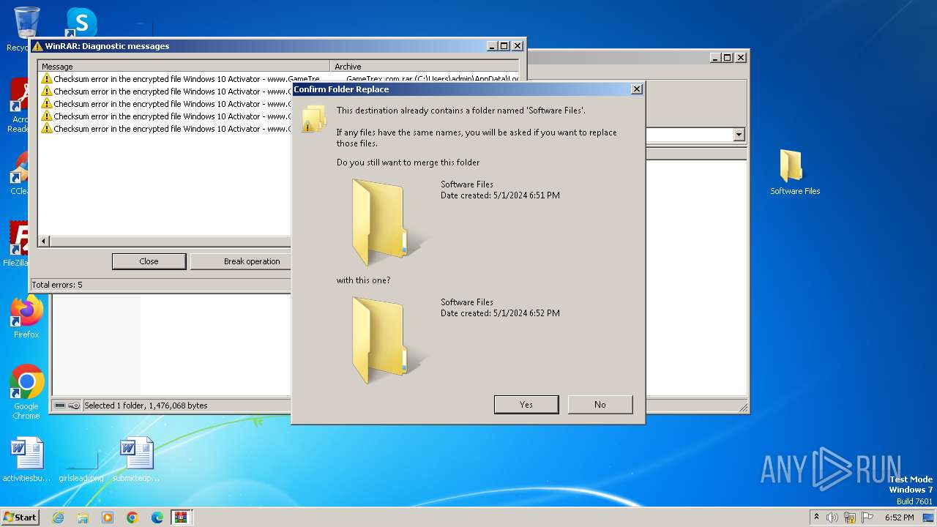Image resolution: width=937 pixels, height=527 pixels.
Task: Select the Skype desktop shortcut
Action: [x=81, y=22]
